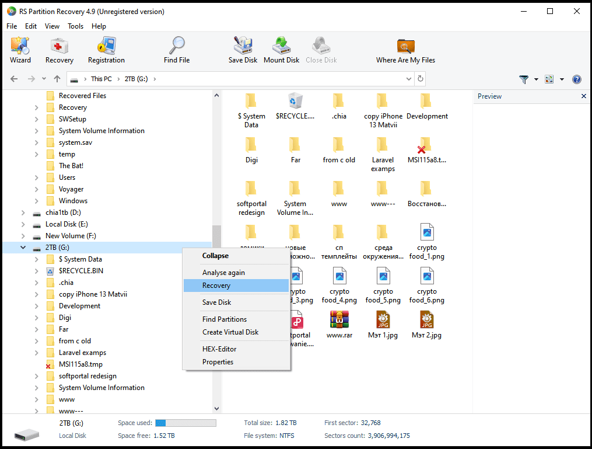This screenshot has height=449, width=592.
Task: Expand the Windows folder in tree
Action: tap(36, 201)
